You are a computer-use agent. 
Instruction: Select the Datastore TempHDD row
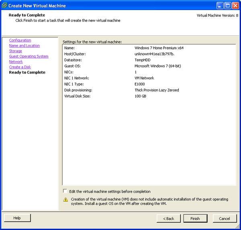point(149,60)
